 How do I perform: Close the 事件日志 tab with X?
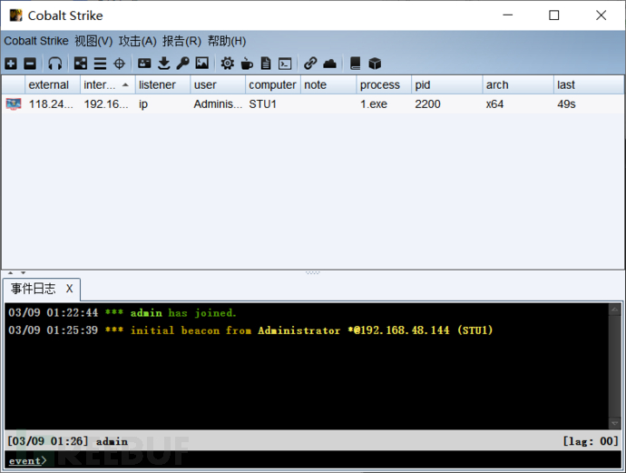(70, 289)
